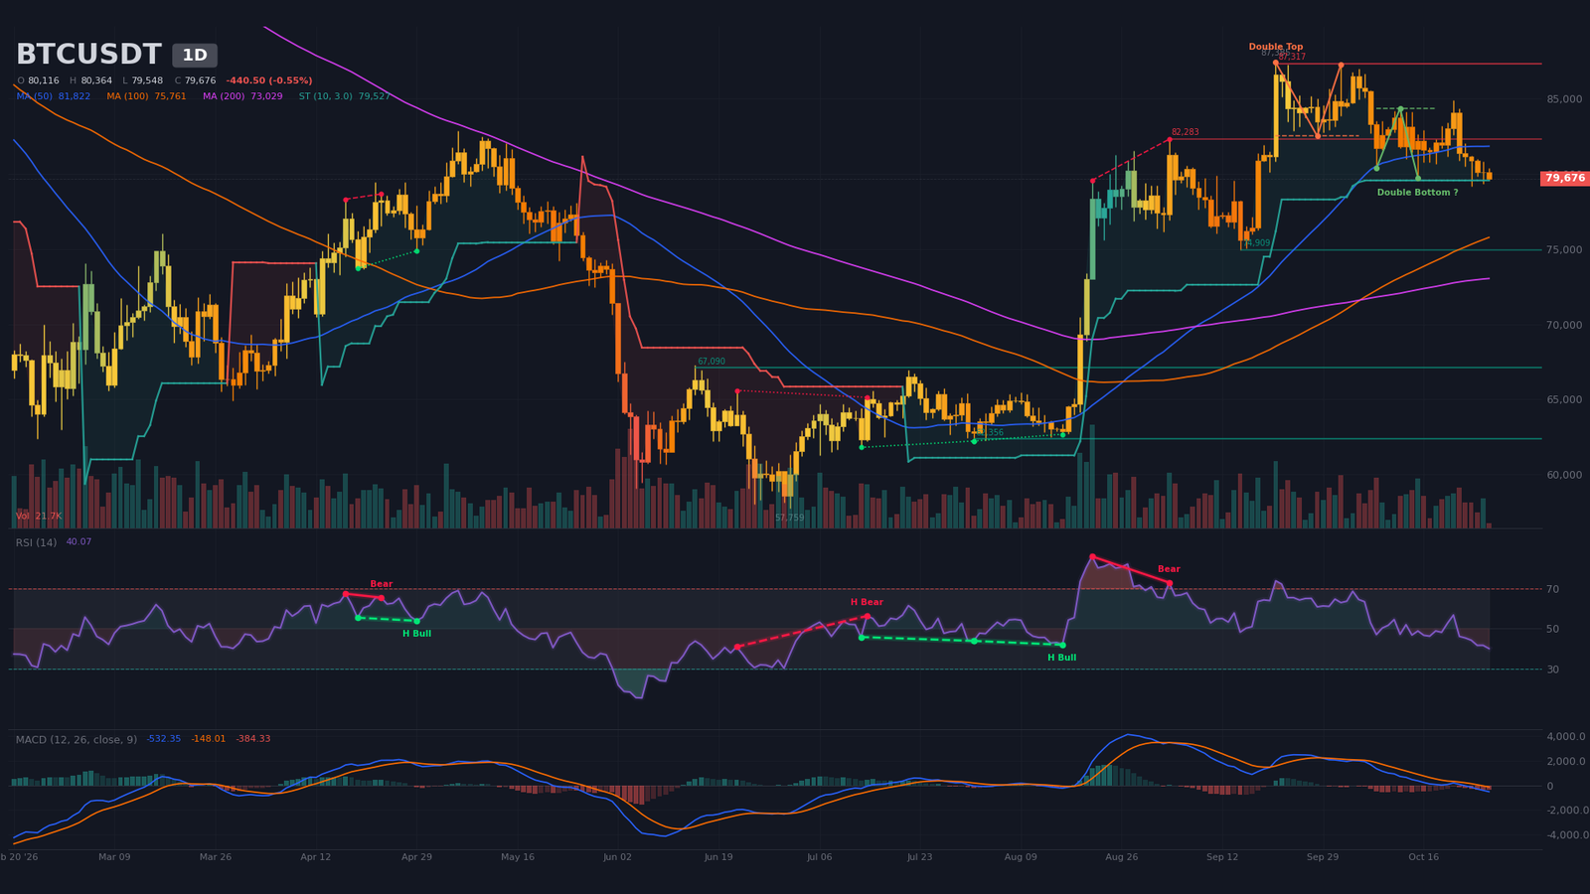Click the high price value 80,364
Image resolution: width=1590 pixels, height=894 pixels.
pyautogui.click(x=96, y=80)
